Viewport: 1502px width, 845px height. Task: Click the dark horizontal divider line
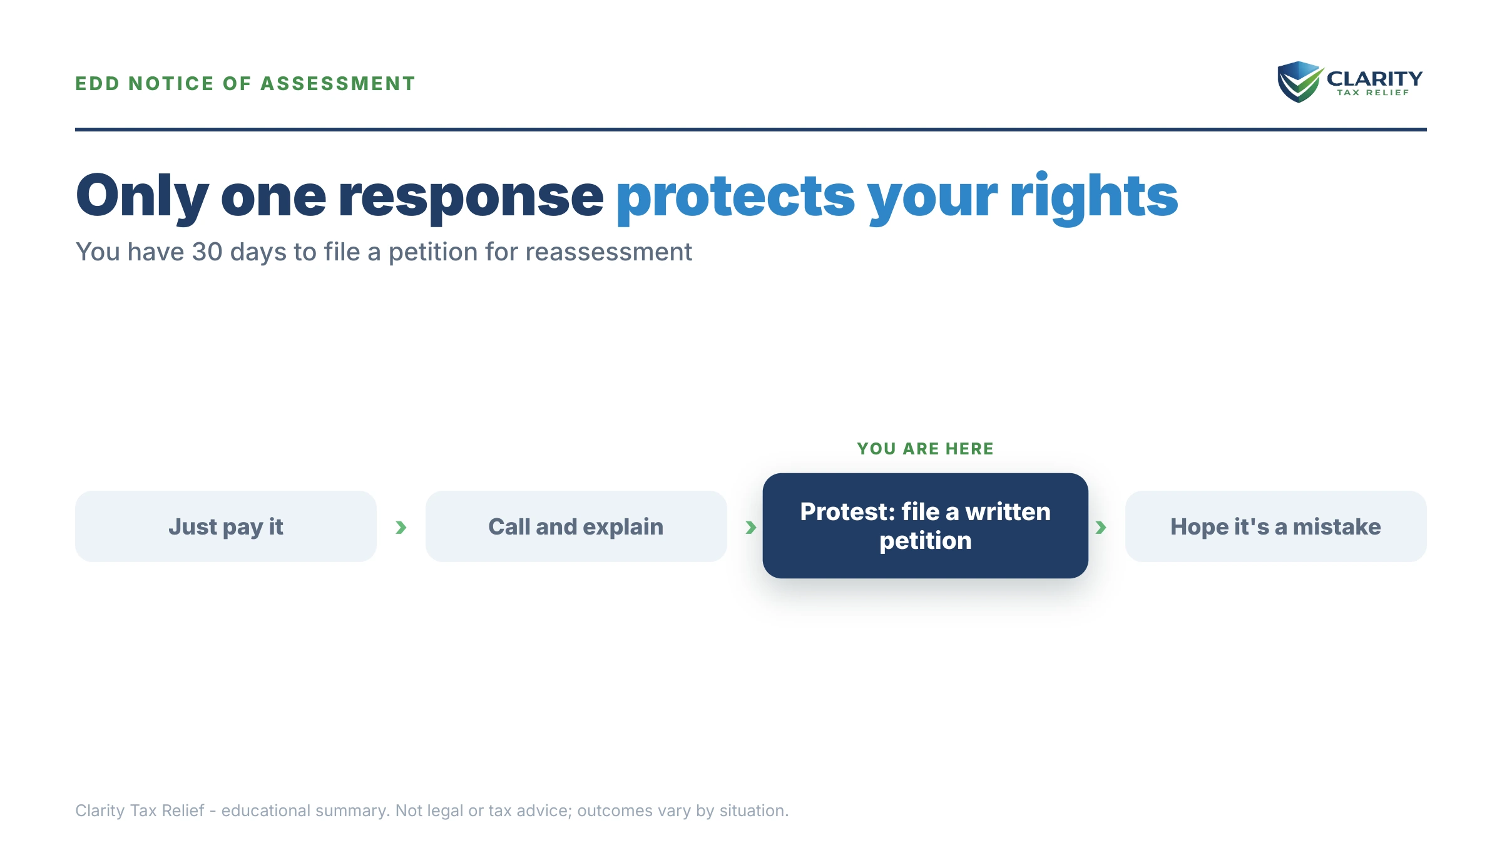(x=751, y=130)
